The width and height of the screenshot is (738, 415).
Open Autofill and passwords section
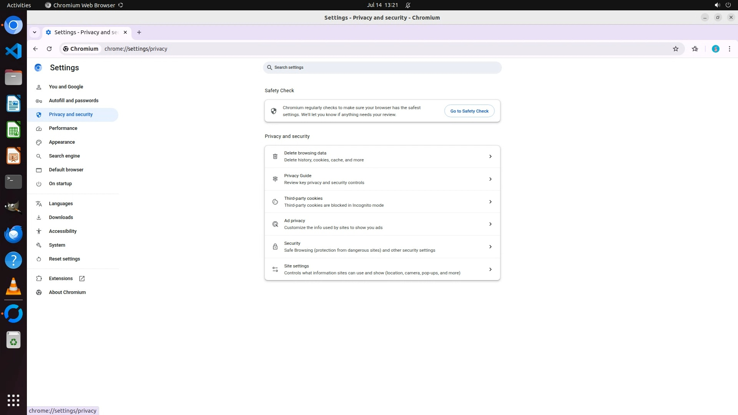[x=73, y=101]
